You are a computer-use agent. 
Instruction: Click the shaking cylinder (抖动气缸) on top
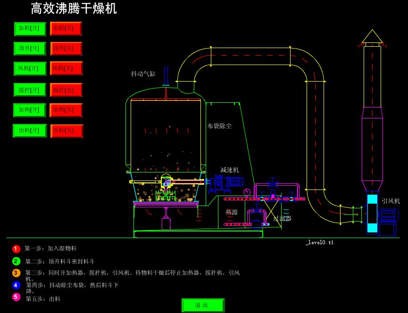(x=166, y=76)
